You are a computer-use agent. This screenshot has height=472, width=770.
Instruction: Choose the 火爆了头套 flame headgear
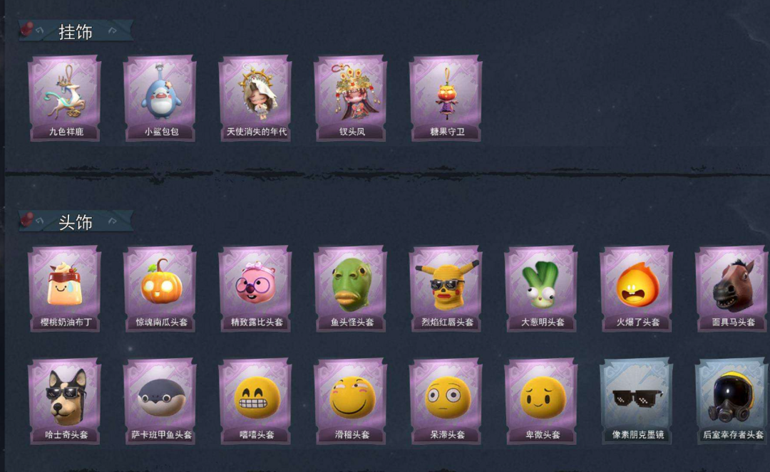click(637, 289)
